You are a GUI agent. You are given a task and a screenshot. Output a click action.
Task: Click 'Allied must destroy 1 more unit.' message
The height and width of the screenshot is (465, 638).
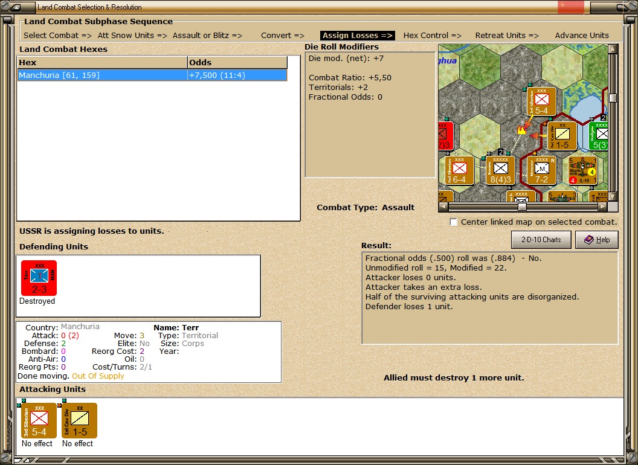454,377
